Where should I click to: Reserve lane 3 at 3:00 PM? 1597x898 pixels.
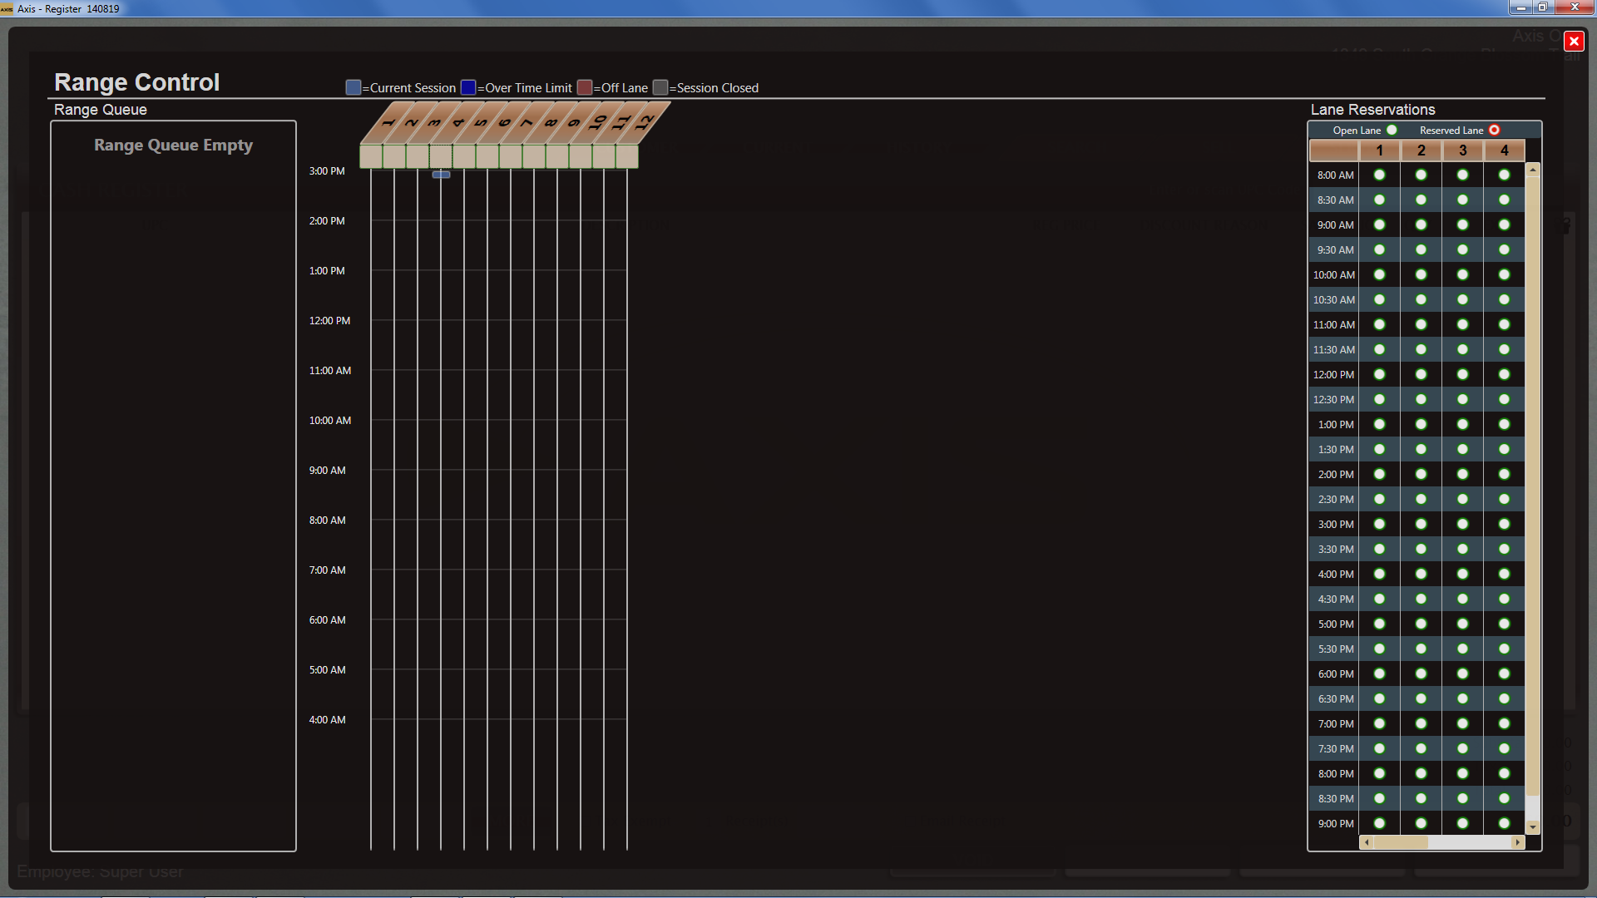coord(1463,524)
